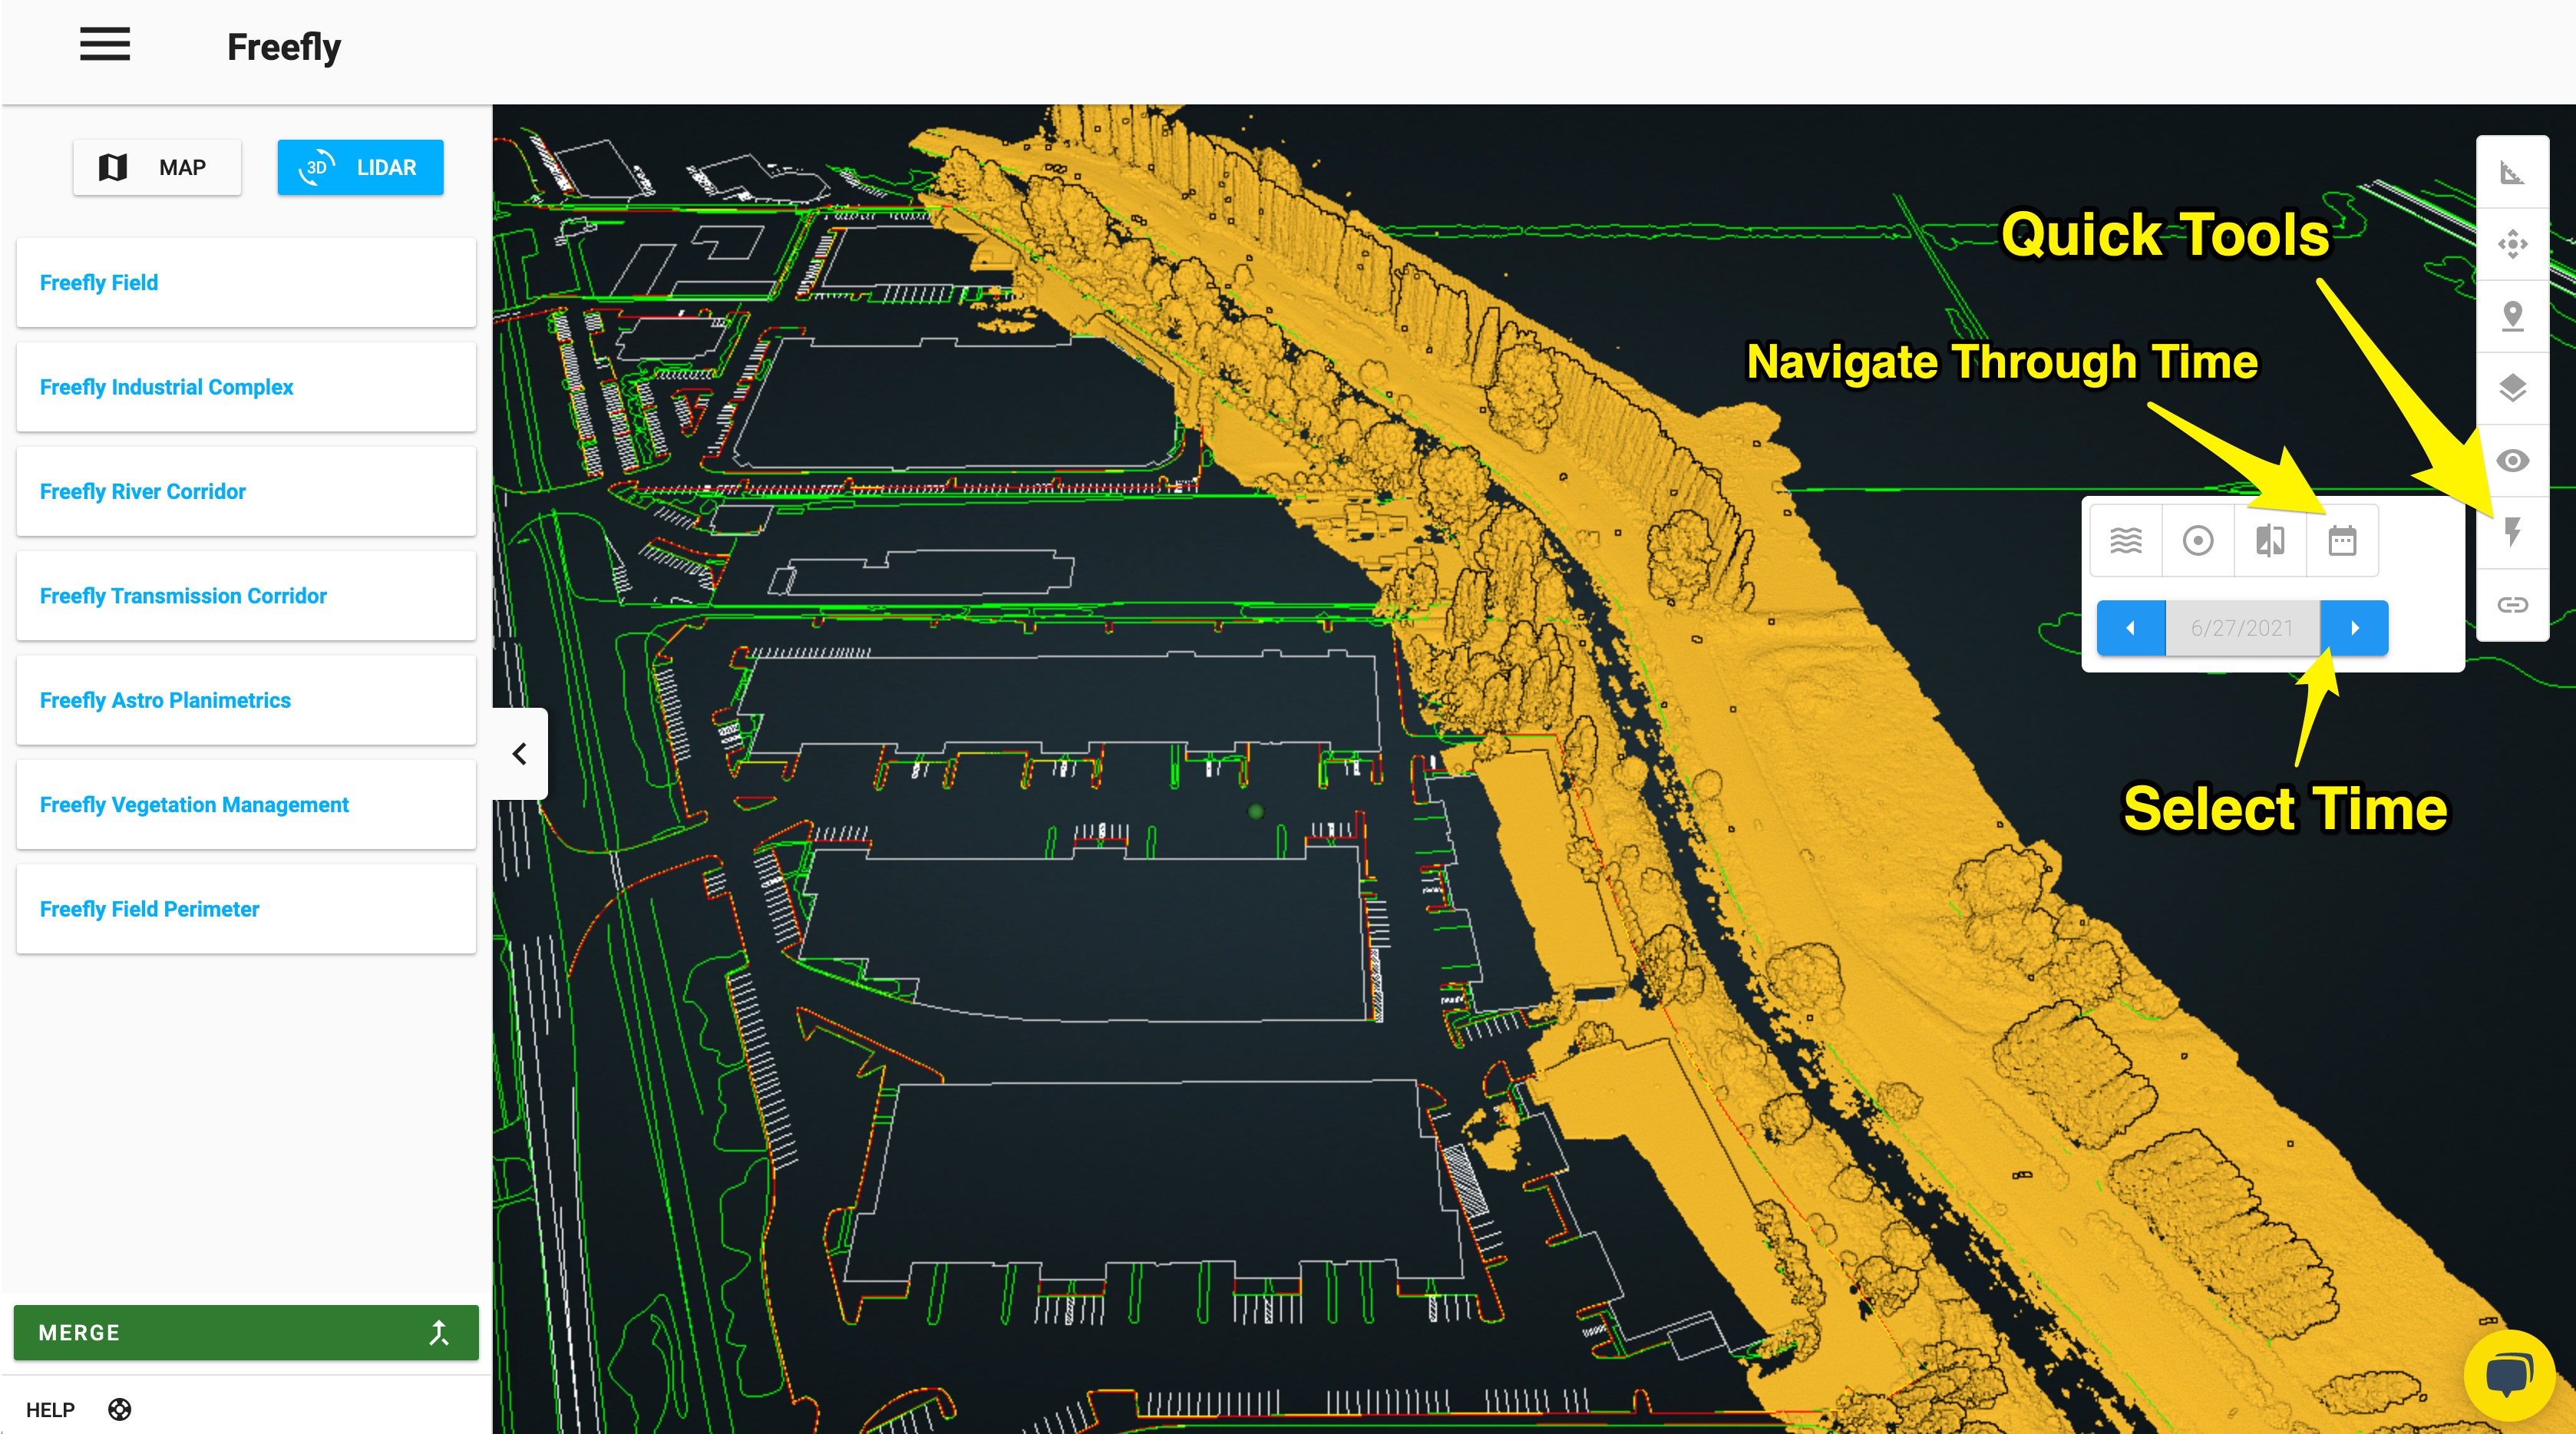Click the share link icon

point(2512,604)
